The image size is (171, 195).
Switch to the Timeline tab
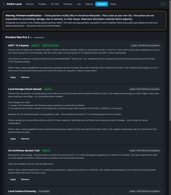click(42, 4)
